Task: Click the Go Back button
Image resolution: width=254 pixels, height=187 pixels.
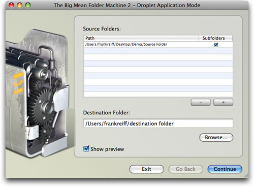Action: point(185,169)
